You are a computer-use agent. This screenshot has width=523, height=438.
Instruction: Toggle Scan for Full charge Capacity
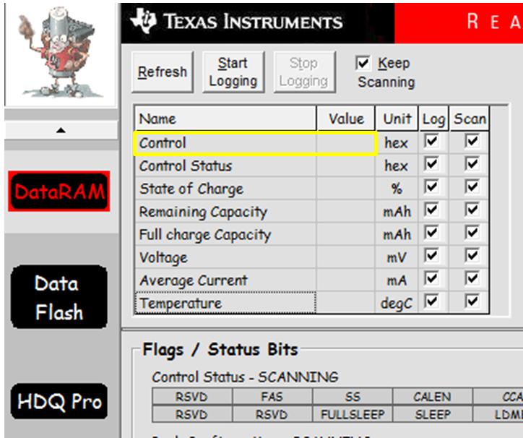[x=472, y=233]
